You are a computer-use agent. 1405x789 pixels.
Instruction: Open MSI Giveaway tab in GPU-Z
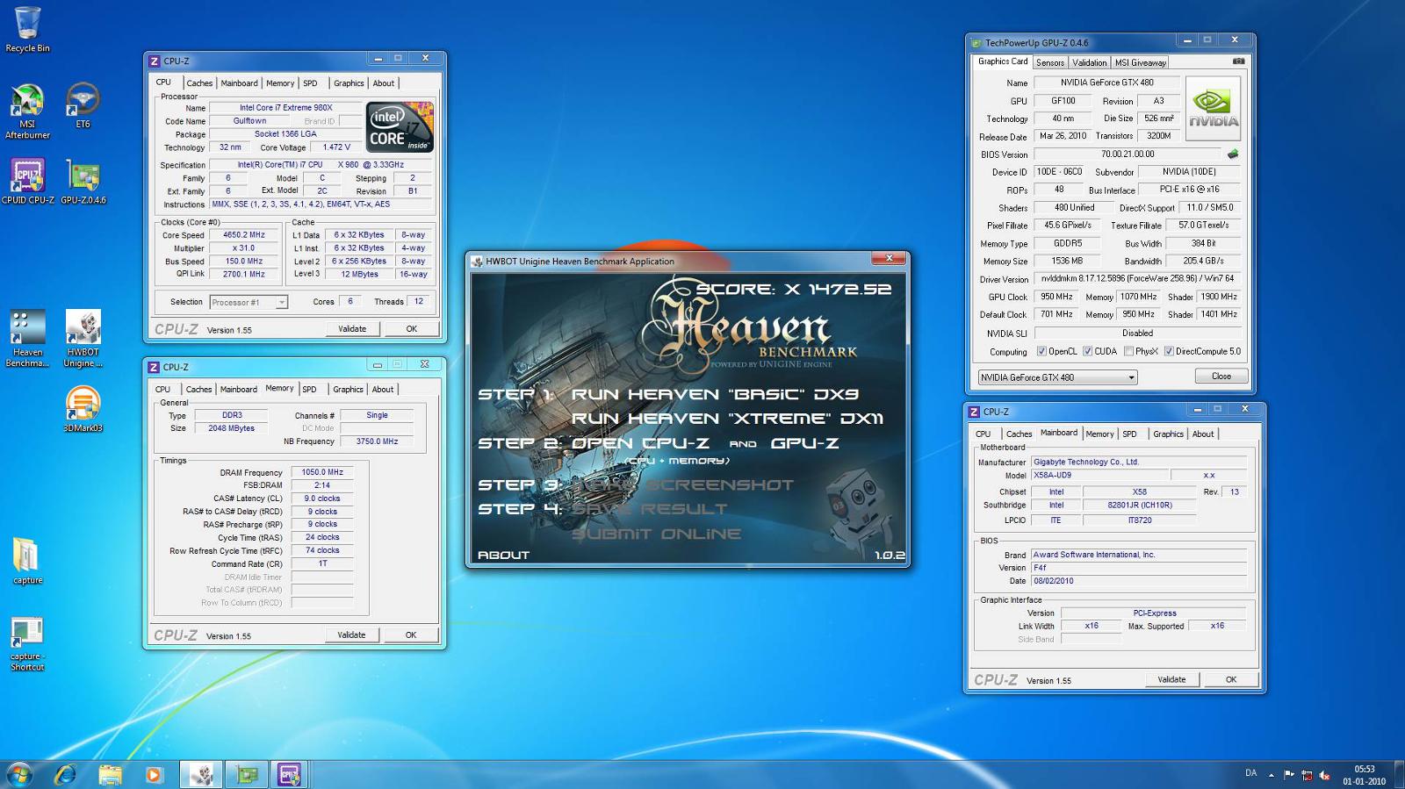click(x=1140, y=62)
